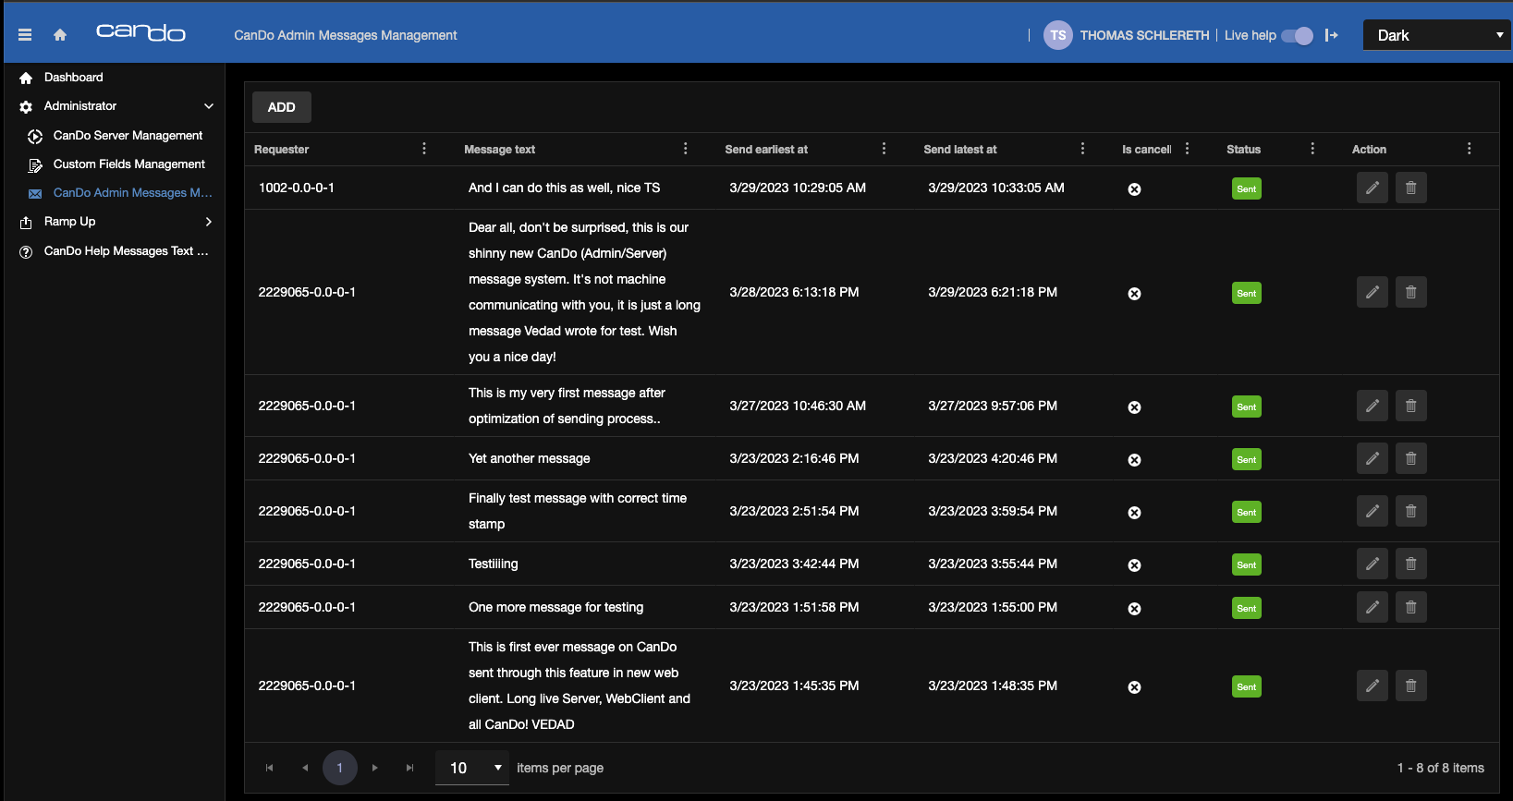Go to the next page
Viewport: 1513px width, 801px height.
pos(374,768)
